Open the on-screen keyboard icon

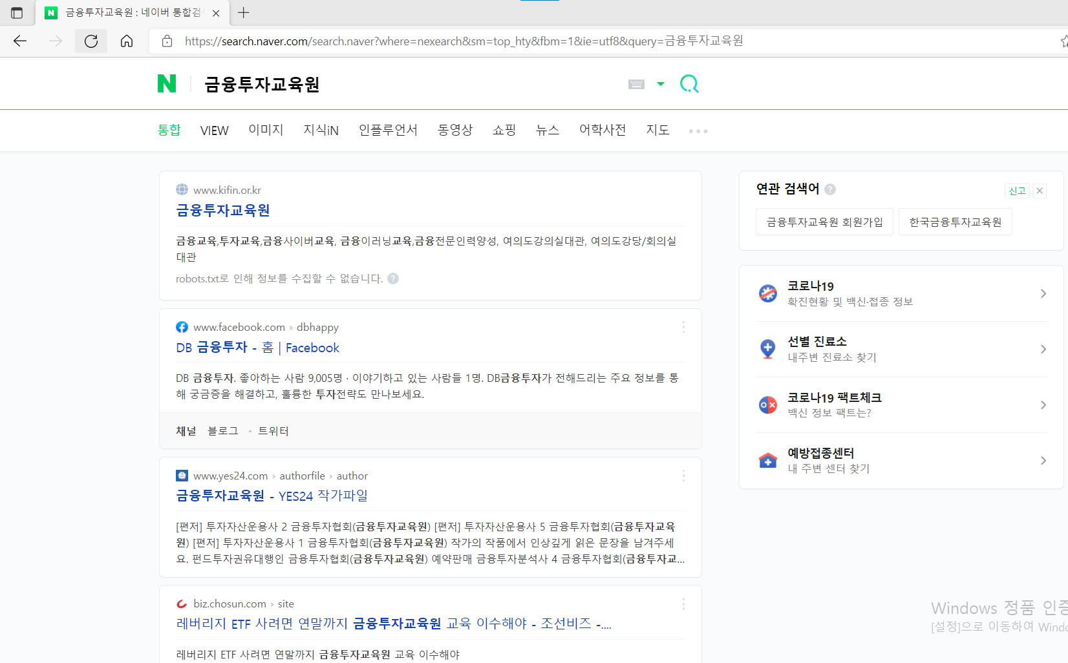(636, 84)
